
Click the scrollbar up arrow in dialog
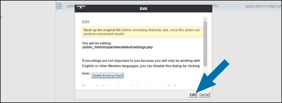click(x=205, y=19)
